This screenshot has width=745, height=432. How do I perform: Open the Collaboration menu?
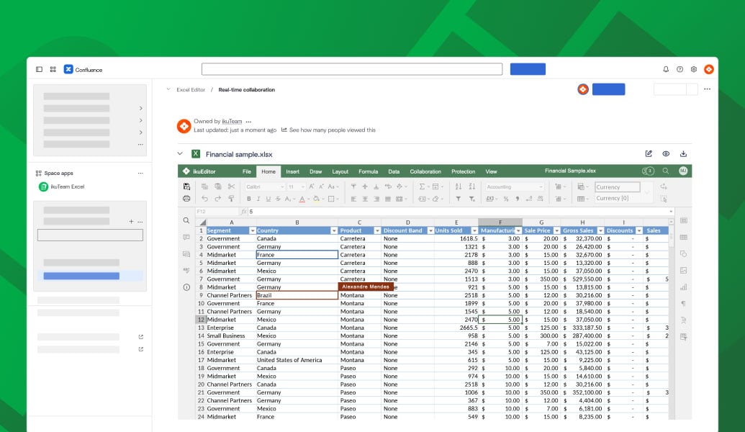click(425, 171)
